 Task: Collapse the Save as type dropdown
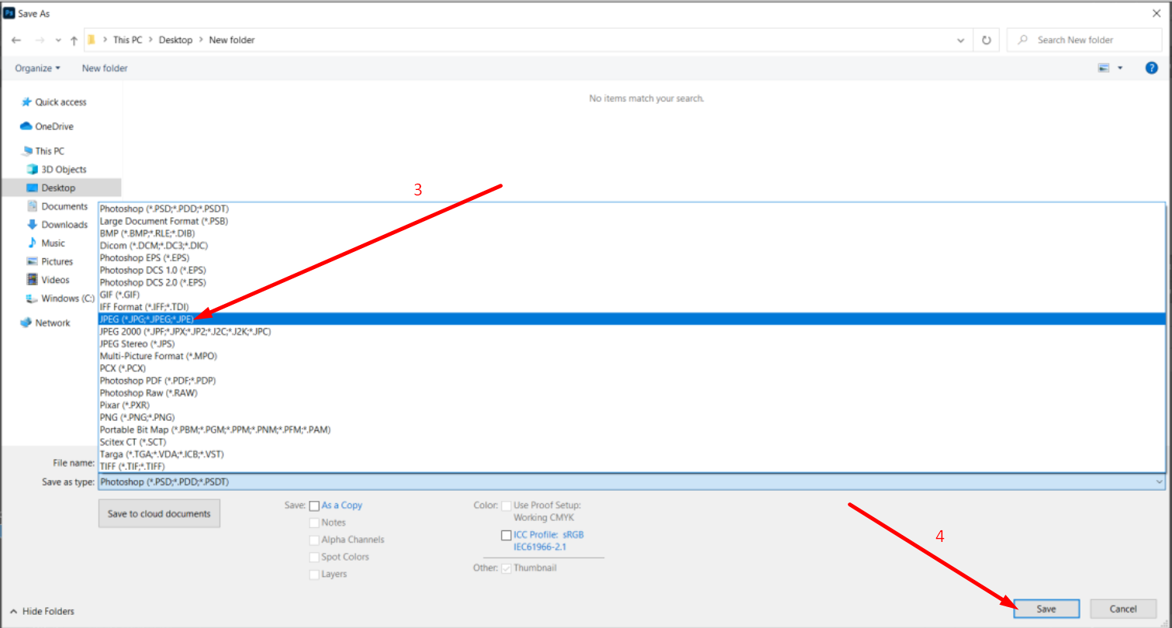[x=1159, y=482]
